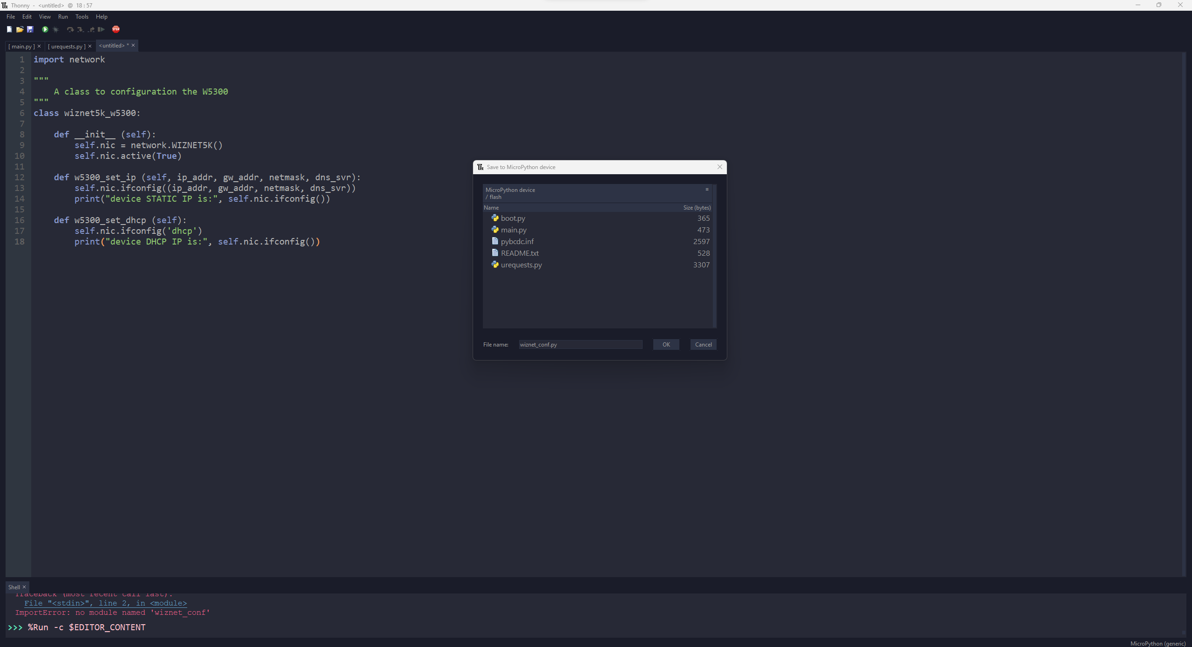Viewport: 1192px width, 647px height.
Task: Create a new file with the New icon
Action: (x=9, y=29)
